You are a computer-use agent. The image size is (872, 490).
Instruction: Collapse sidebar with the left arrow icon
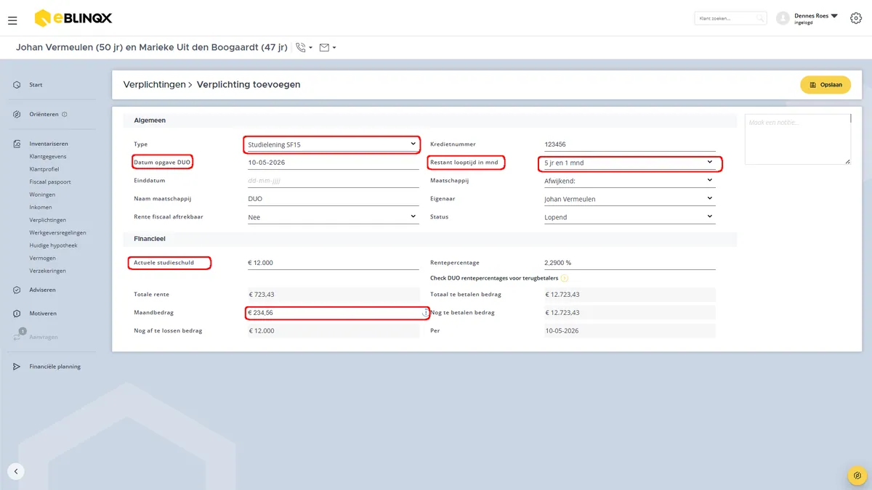coord(16,471)
